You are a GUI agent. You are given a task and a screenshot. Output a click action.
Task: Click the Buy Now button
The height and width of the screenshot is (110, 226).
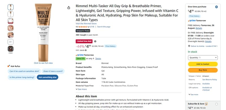203,70
